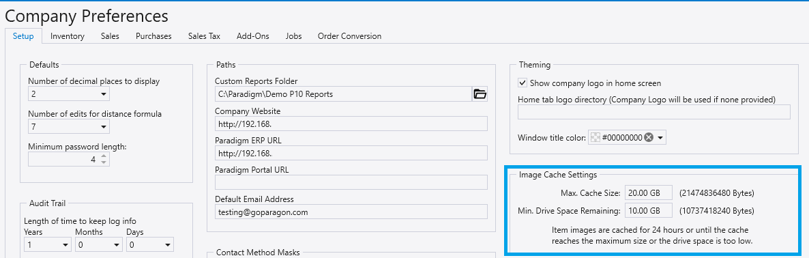This screenshot has width=809, height=258.
Task: Click the Default Email Address field
Action: click(351, 212)
